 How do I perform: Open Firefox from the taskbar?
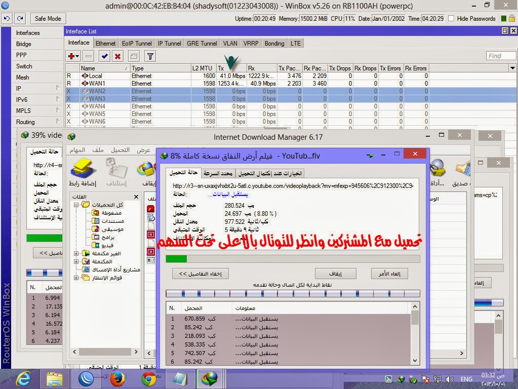tap(117, 379)
